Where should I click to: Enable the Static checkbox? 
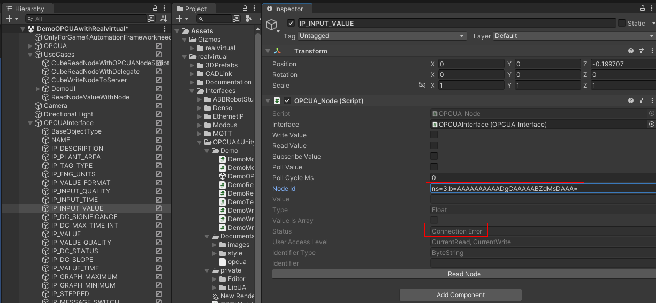coord(622,23)
